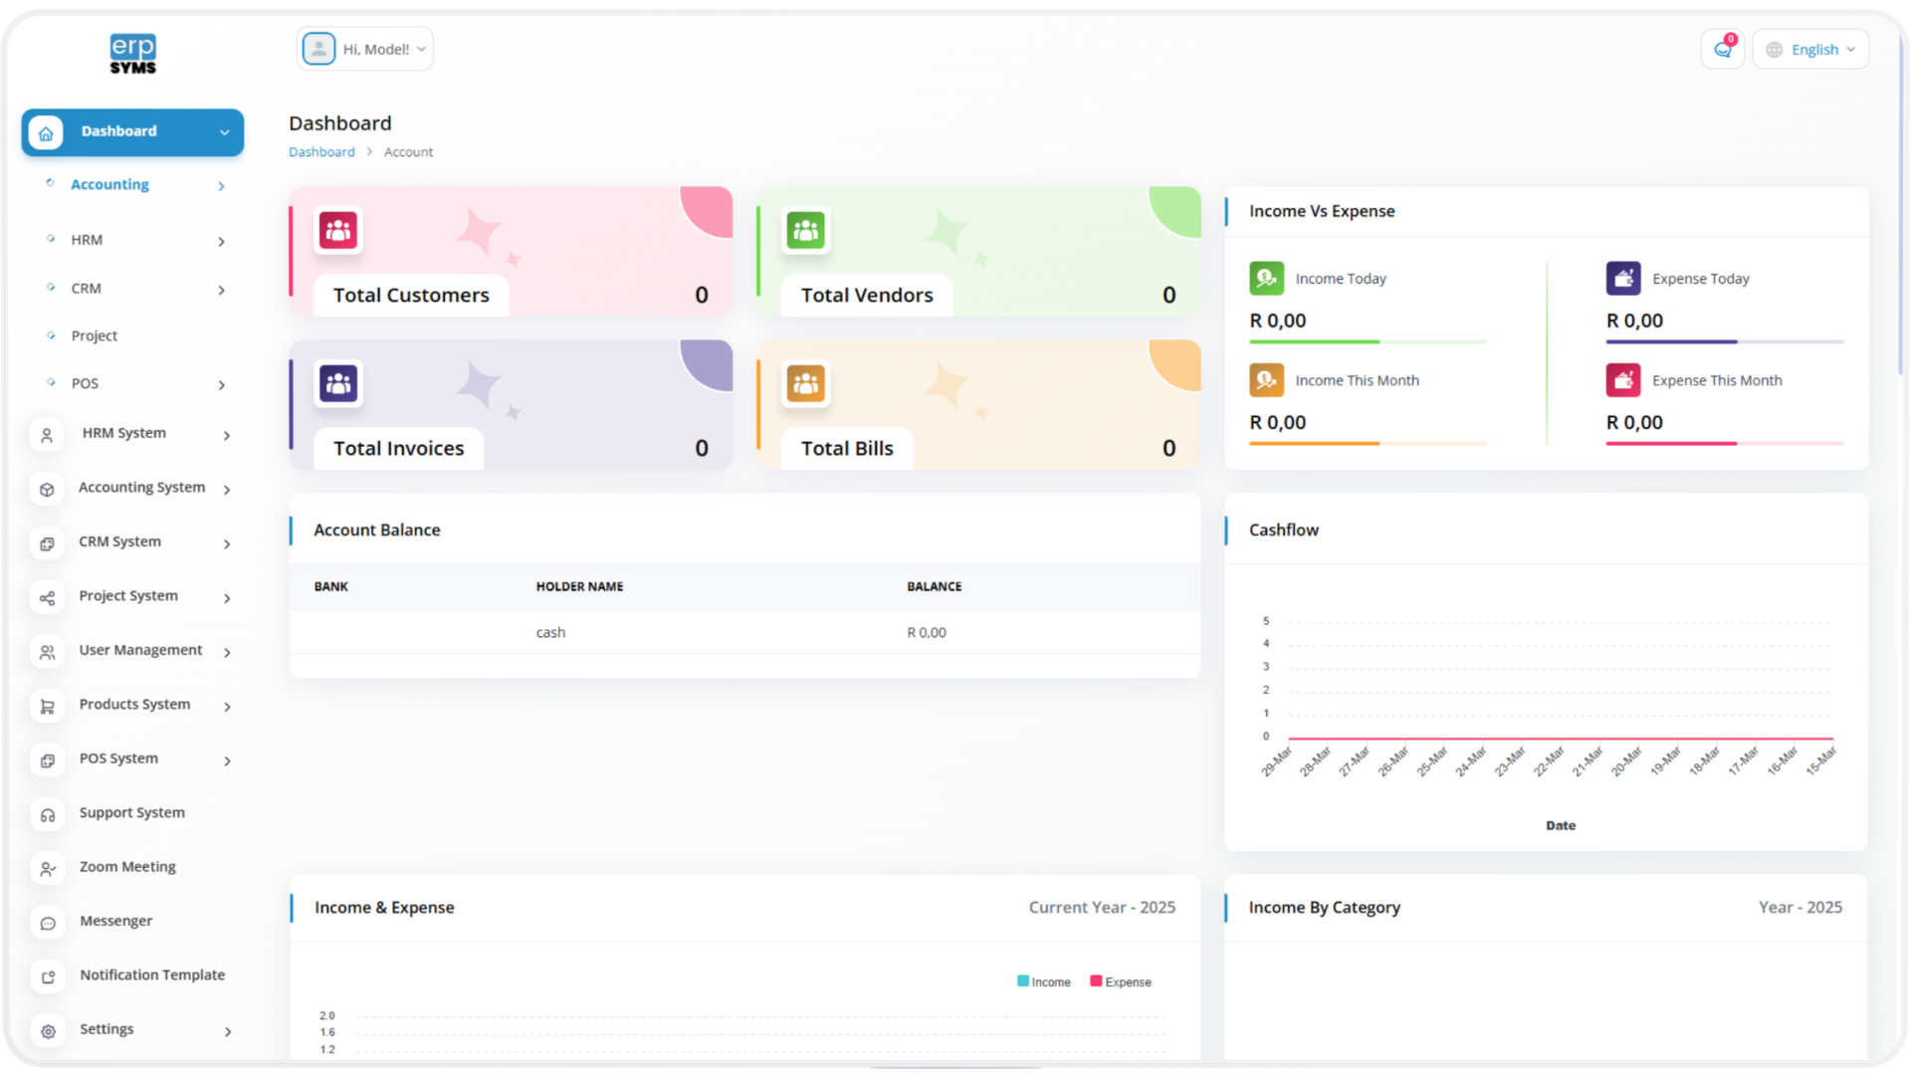
Task: Click the Support System headset icon in the sidebar
Action: 48,814
